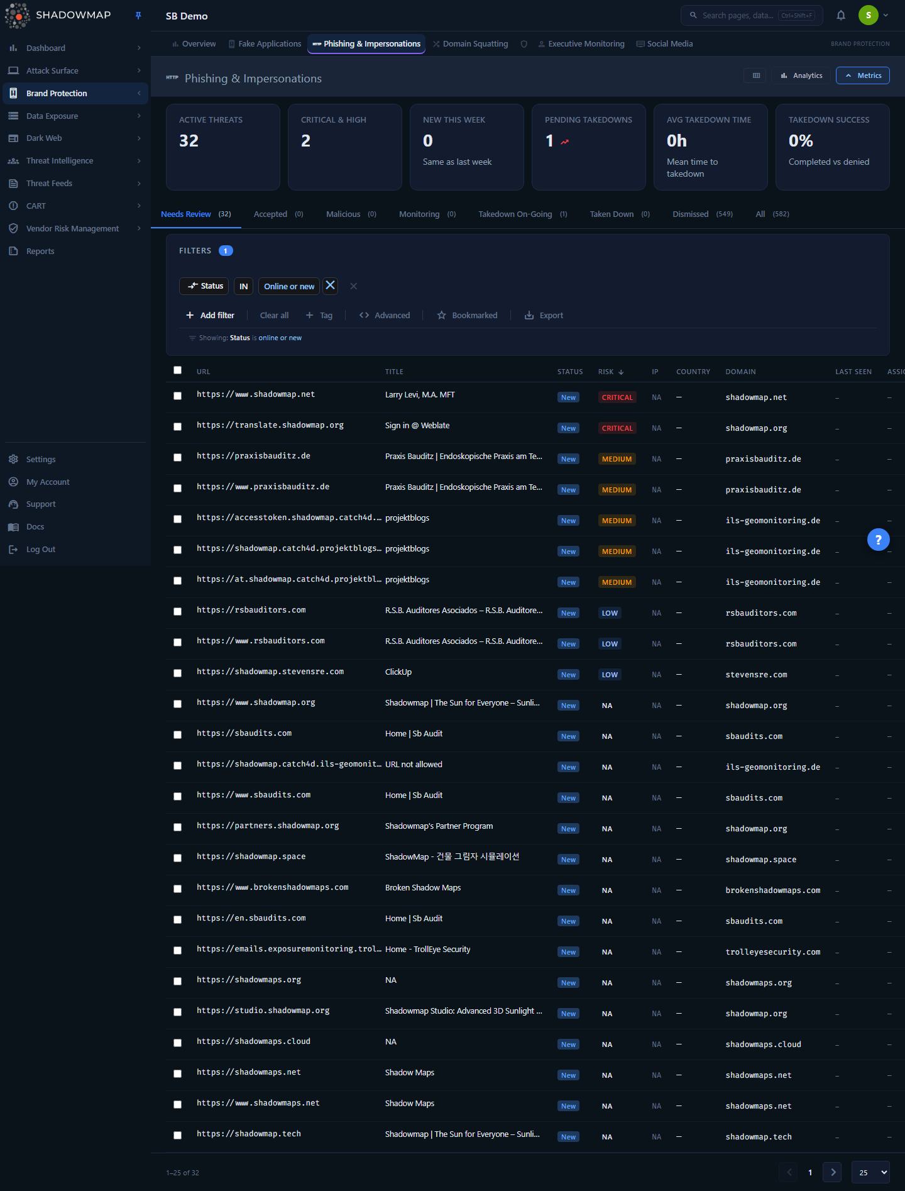The height and width of the screenshot is (1191, 905).
Task: Check the row for https://translate.shadowmap.org
Action: coord(177,426)
